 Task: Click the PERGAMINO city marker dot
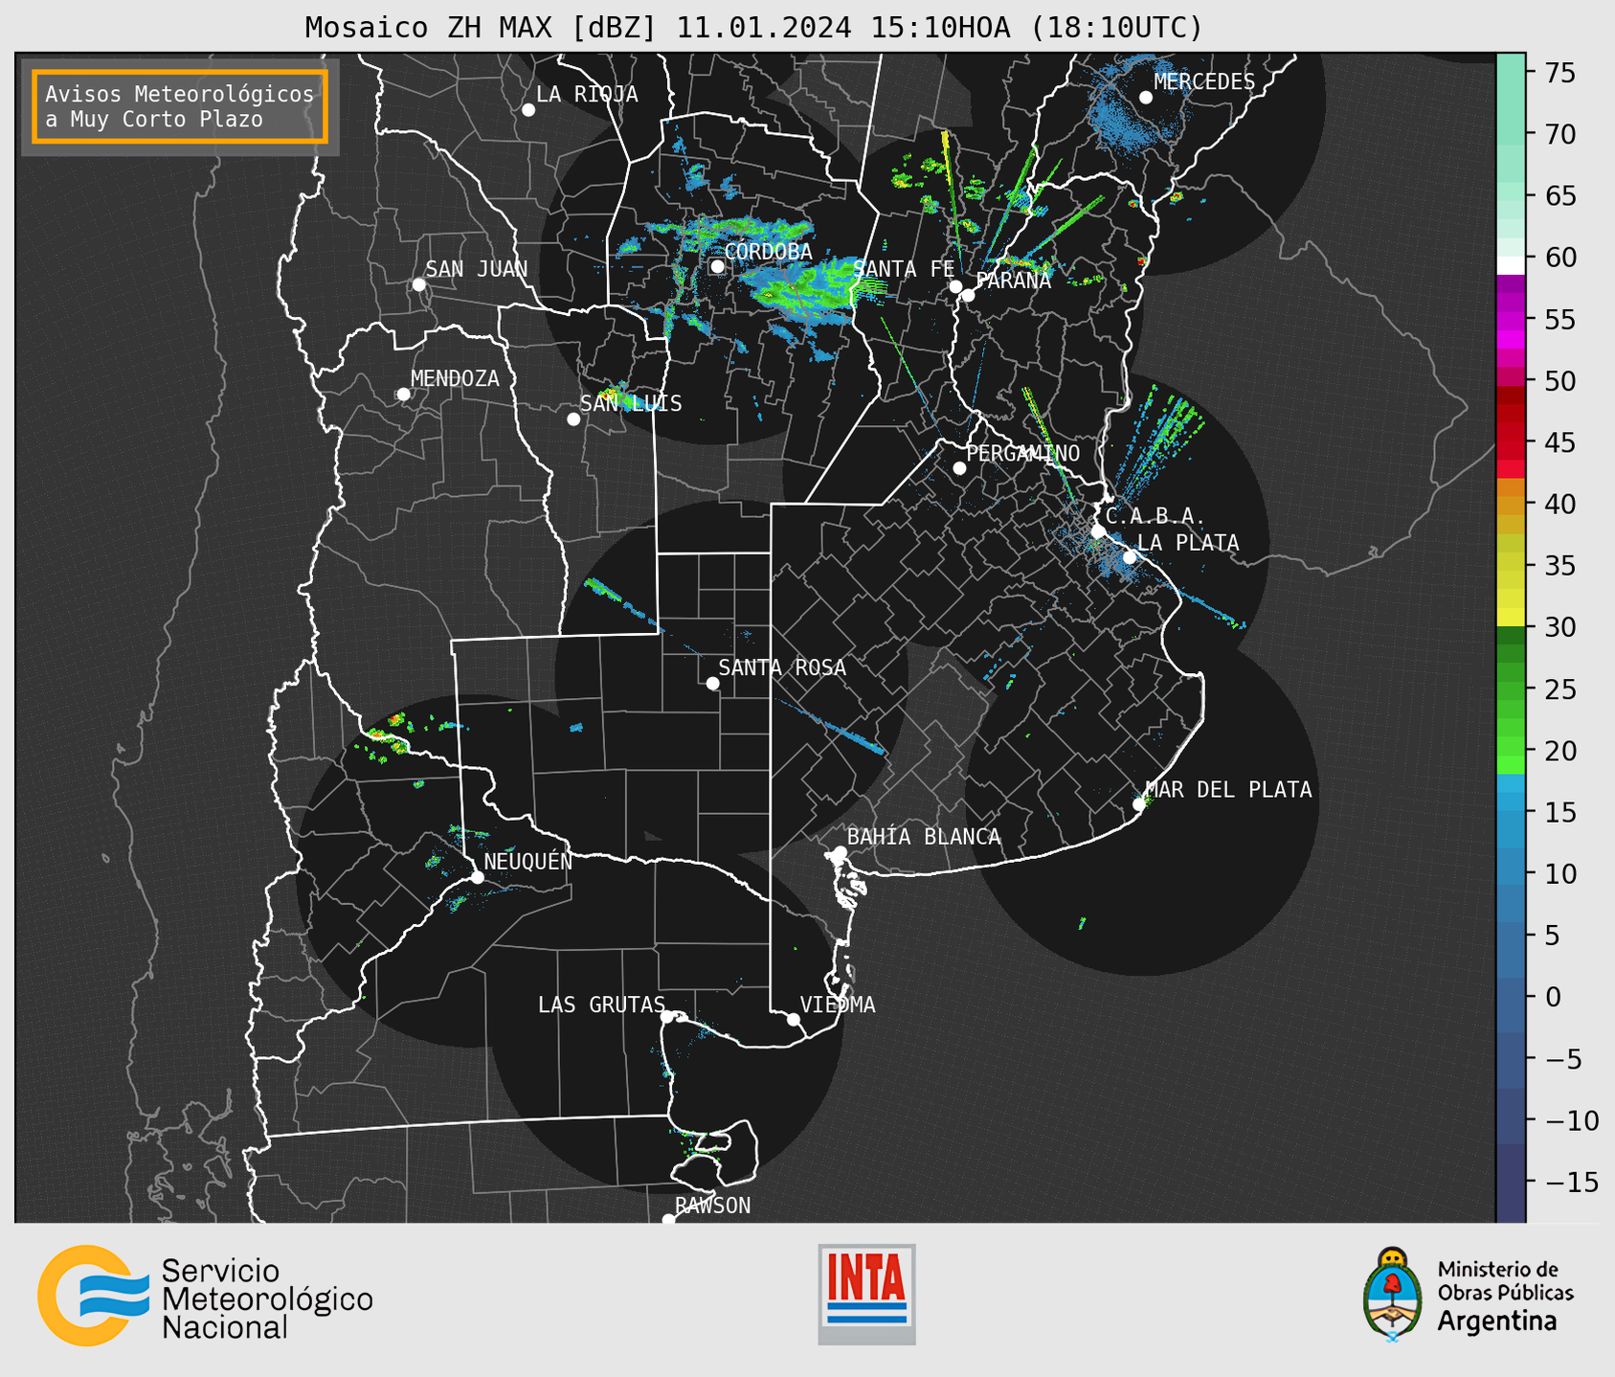(x=959, y=468)
